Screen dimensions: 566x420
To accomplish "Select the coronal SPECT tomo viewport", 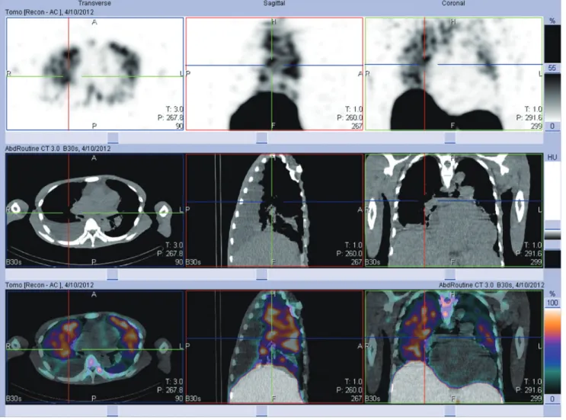I will tap(454, 74).
